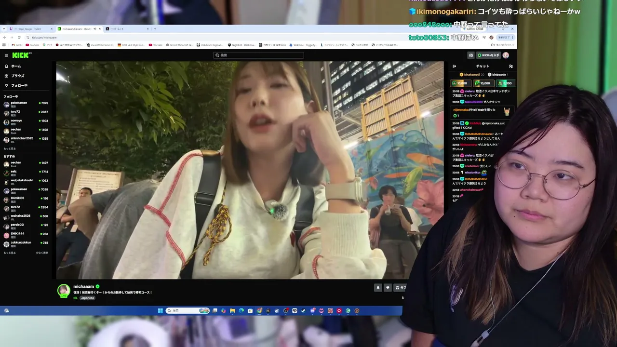The height and width of the screenshot is (347, 617).
Task: Open the browser tab search dropdown
Action: 4,29
